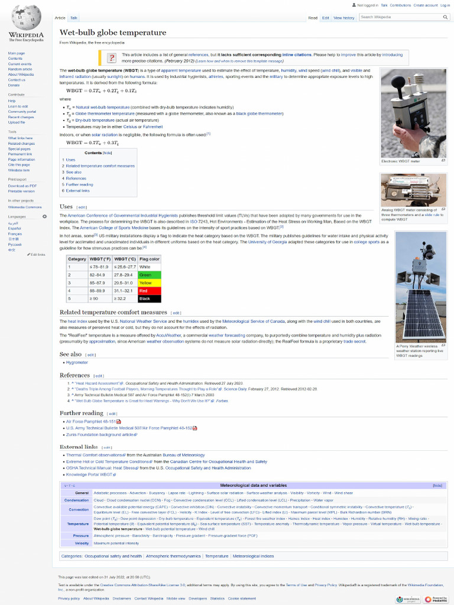This screenshot has height=605, width=454.
Task: Click the heat index link
Action: 77,321
